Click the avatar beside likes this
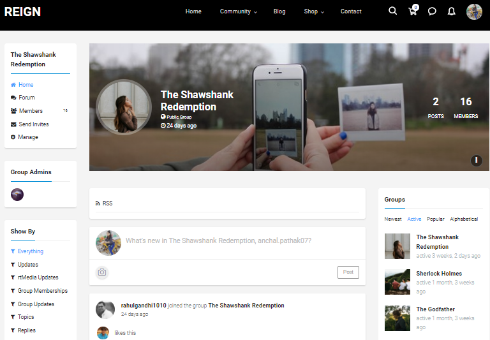 pos(103,333)
